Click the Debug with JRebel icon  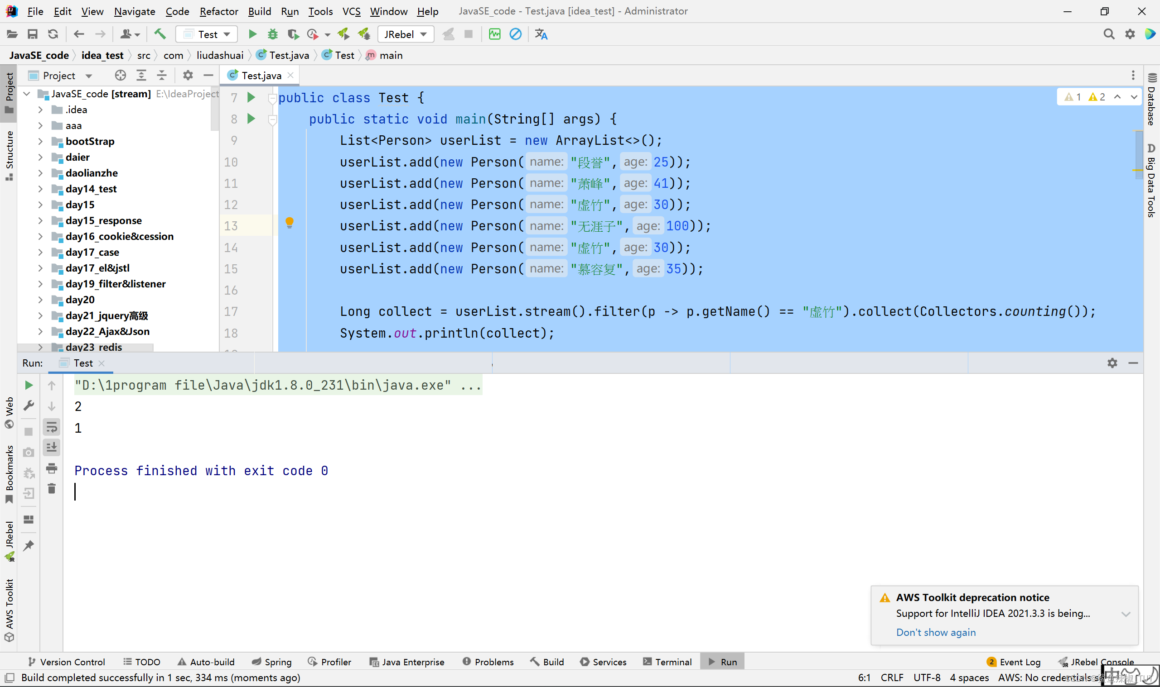(x=364, y=34)
